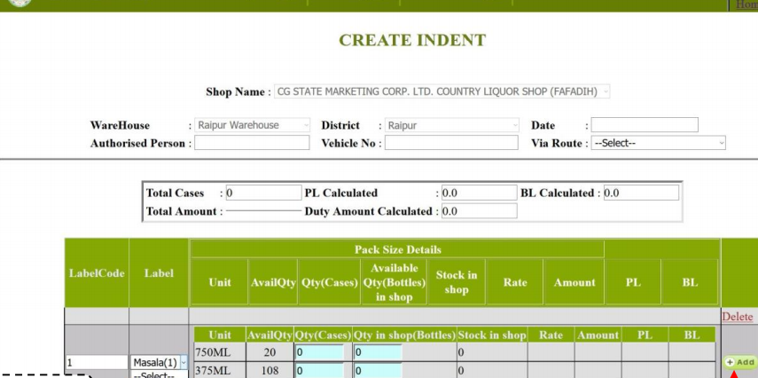Screen dimensions: 758x378
Task: Open the WareHouse dropdown
Action: tap(252, 125)
